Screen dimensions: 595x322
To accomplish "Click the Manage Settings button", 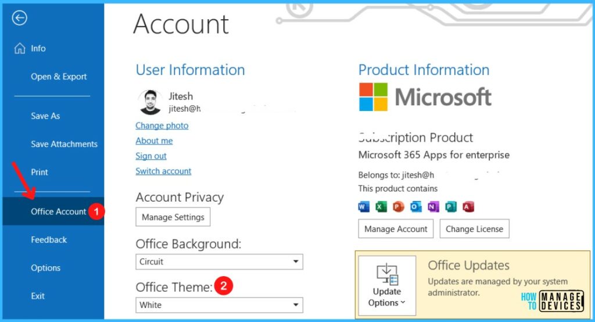I will [x=173, y=217].
